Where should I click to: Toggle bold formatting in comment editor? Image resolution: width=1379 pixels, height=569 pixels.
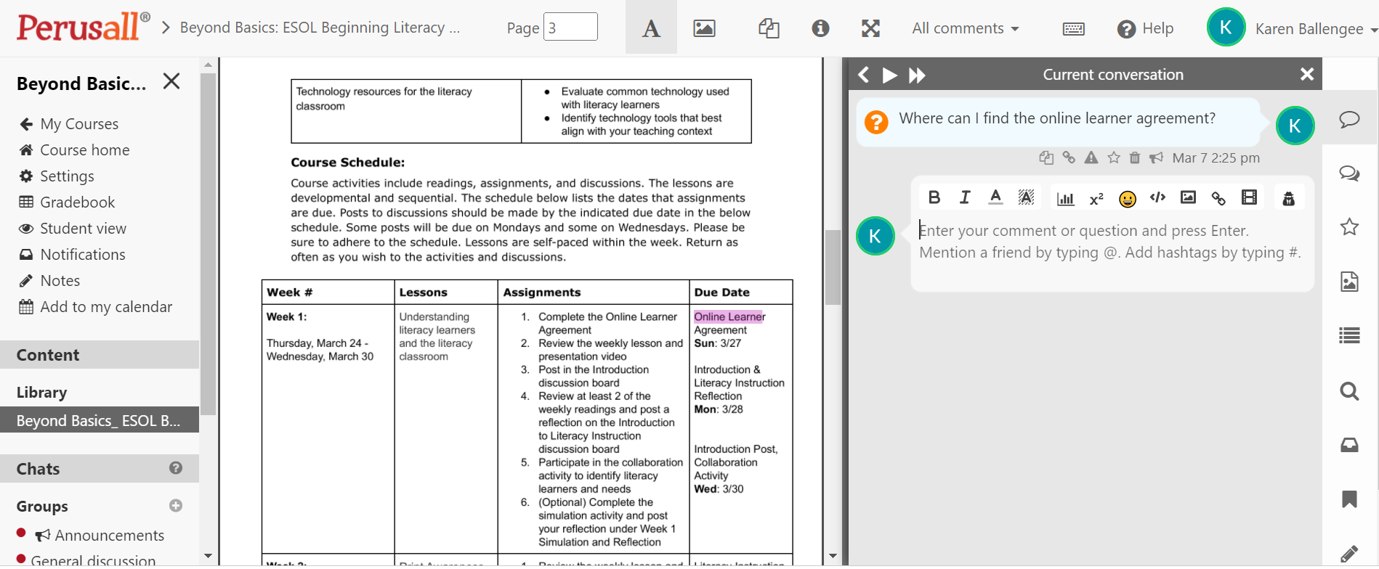click(934, 198)
